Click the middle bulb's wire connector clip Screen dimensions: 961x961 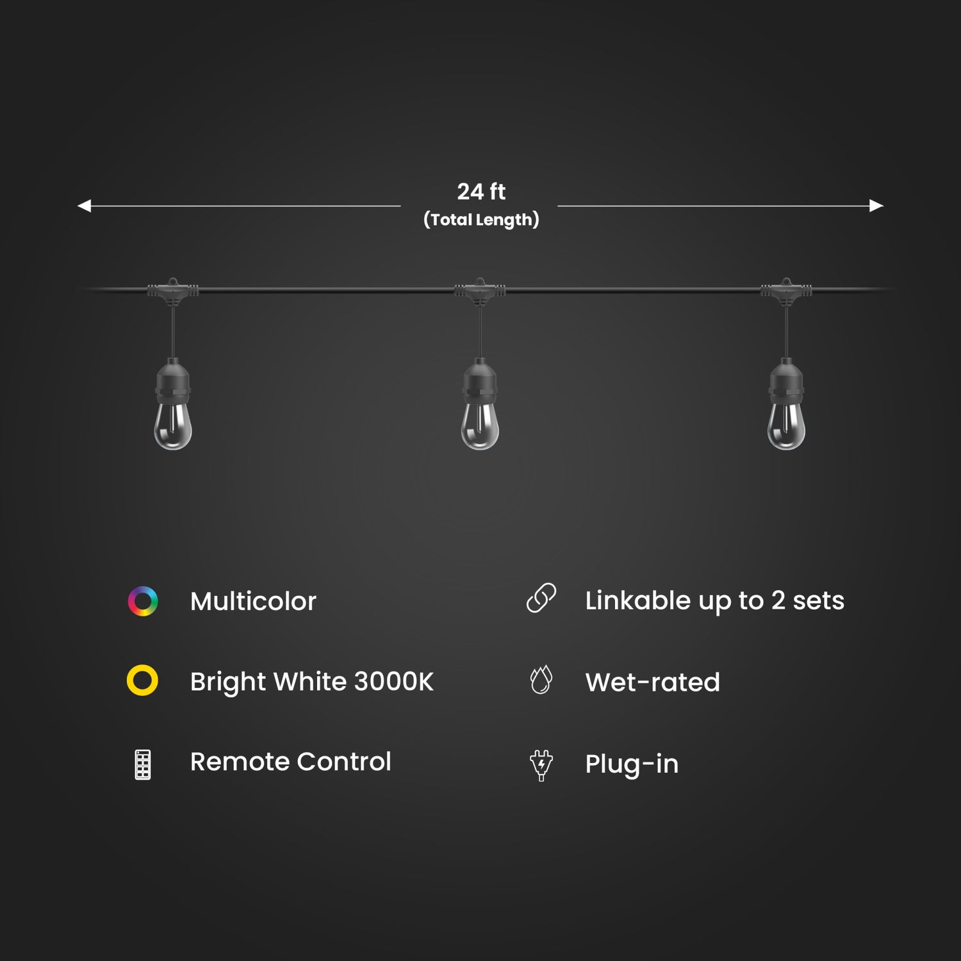pos(480,292)
